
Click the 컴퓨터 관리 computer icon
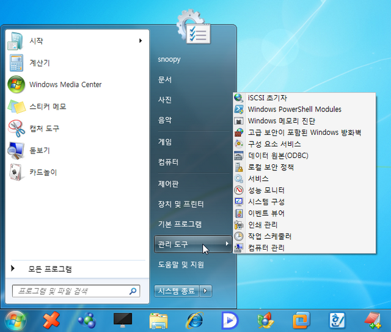239,248
